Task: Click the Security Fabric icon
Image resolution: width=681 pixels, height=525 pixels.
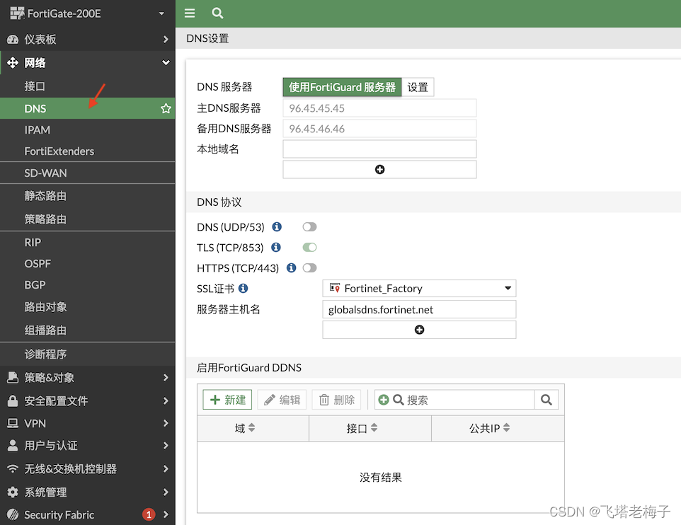Action: click(13, 514)
